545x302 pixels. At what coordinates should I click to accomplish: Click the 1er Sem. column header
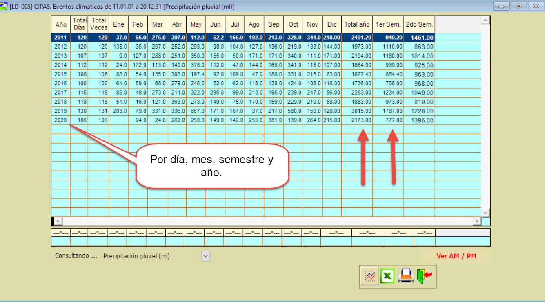[x=388, y=24]
